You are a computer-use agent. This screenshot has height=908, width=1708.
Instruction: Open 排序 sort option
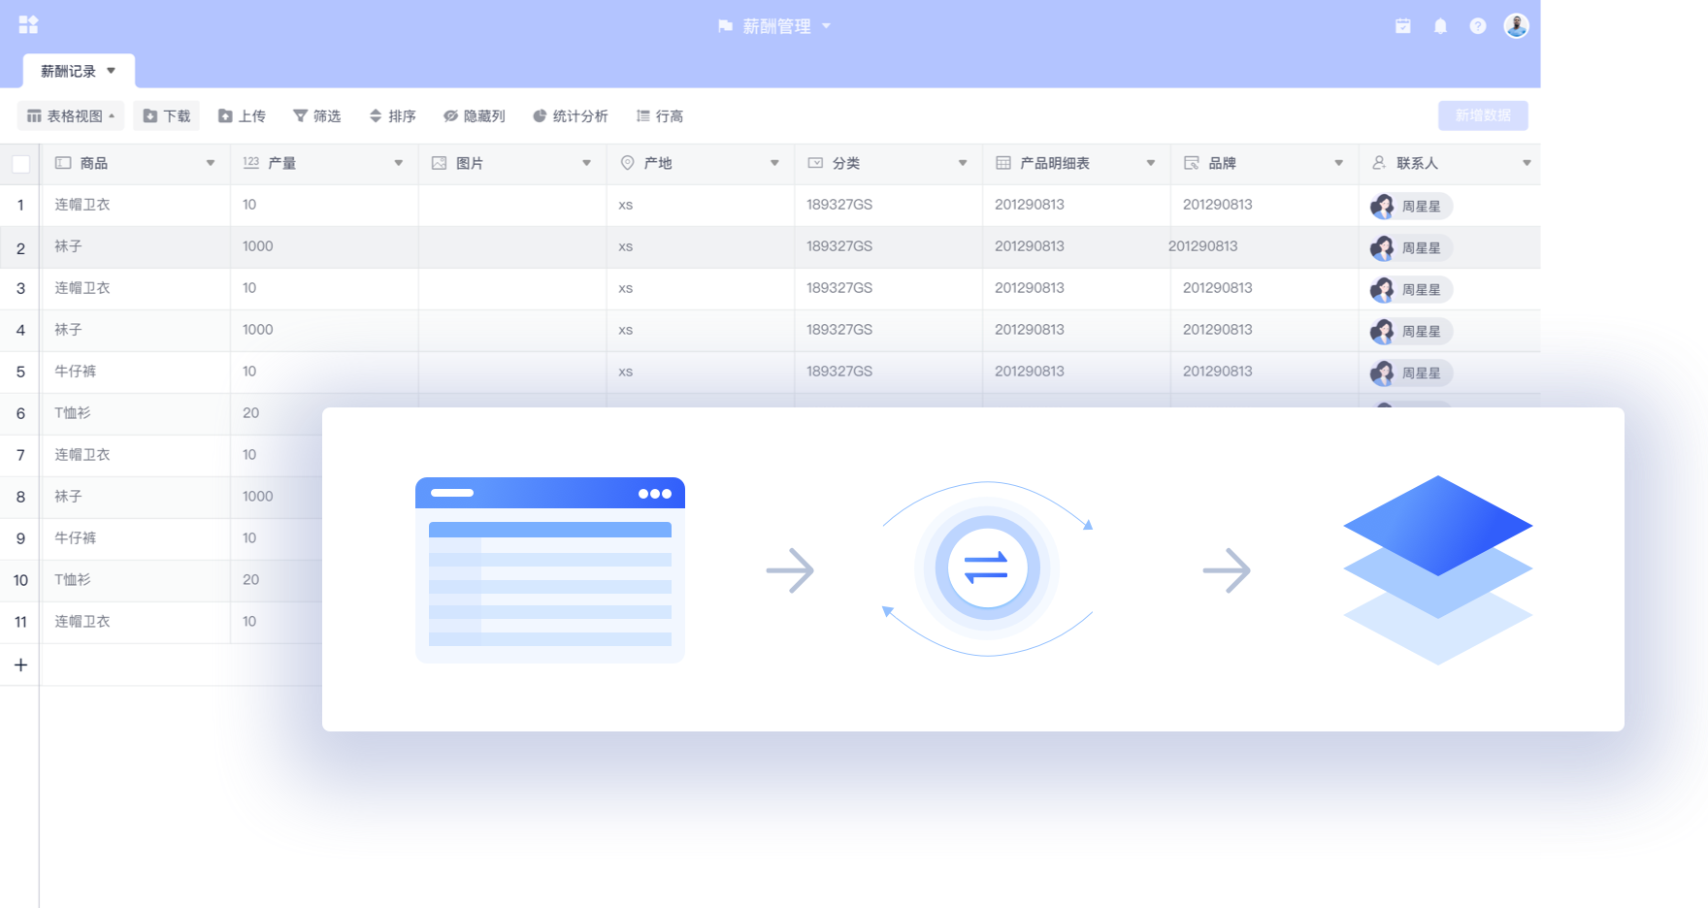(x=393, y=116)
